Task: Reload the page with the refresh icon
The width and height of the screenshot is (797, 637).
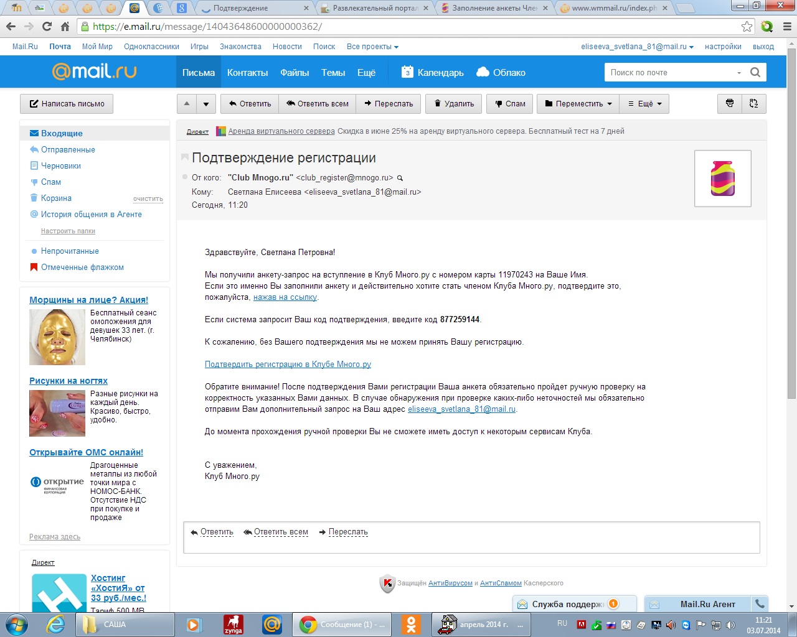Action: coord(47,26)
